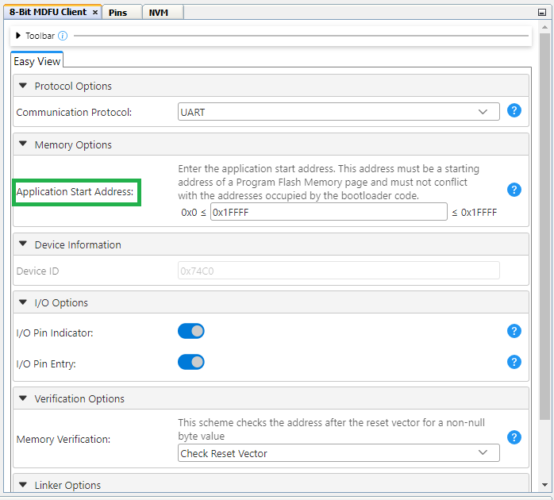The width and height of the screenshot is (554, 500).
Task: Switch to the NVM tab
Action: pyautogui.click(x=159, y=13)
